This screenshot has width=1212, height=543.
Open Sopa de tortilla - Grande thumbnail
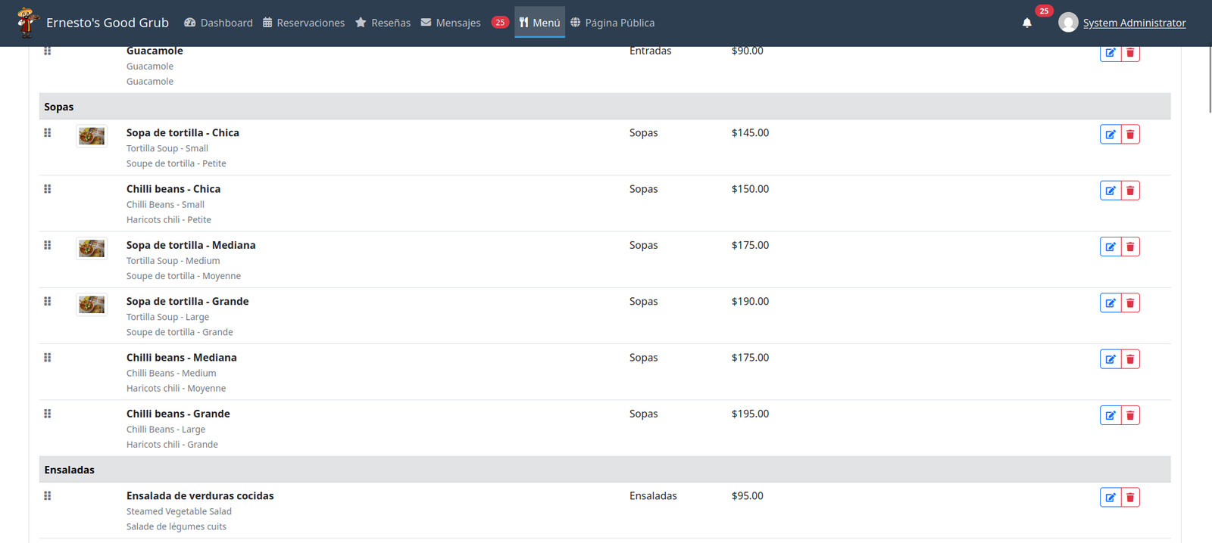(92, 305)
